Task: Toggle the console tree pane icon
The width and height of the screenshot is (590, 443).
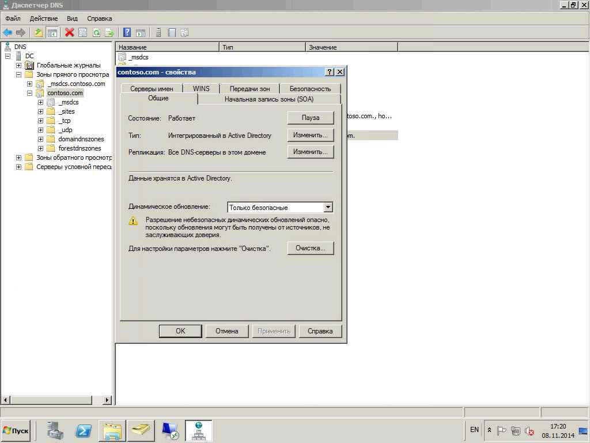Action: pyautogui.click(x=52, y=33)
